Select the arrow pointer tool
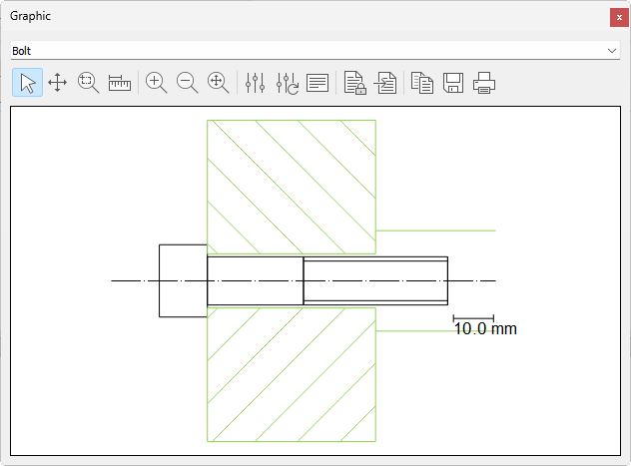Image resolution: width=631 pixels, height=466 pixels. click(x=27, y=83)
